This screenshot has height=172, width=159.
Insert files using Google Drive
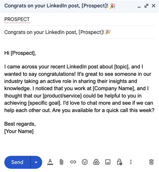[x=96, y=162]
